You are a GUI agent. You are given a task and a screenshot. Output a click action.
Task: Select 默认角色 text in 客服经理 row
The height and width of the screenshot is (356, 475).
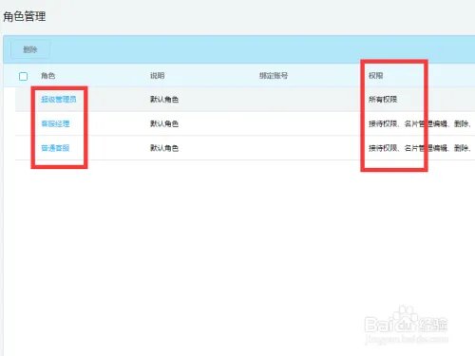click(164, 123)
